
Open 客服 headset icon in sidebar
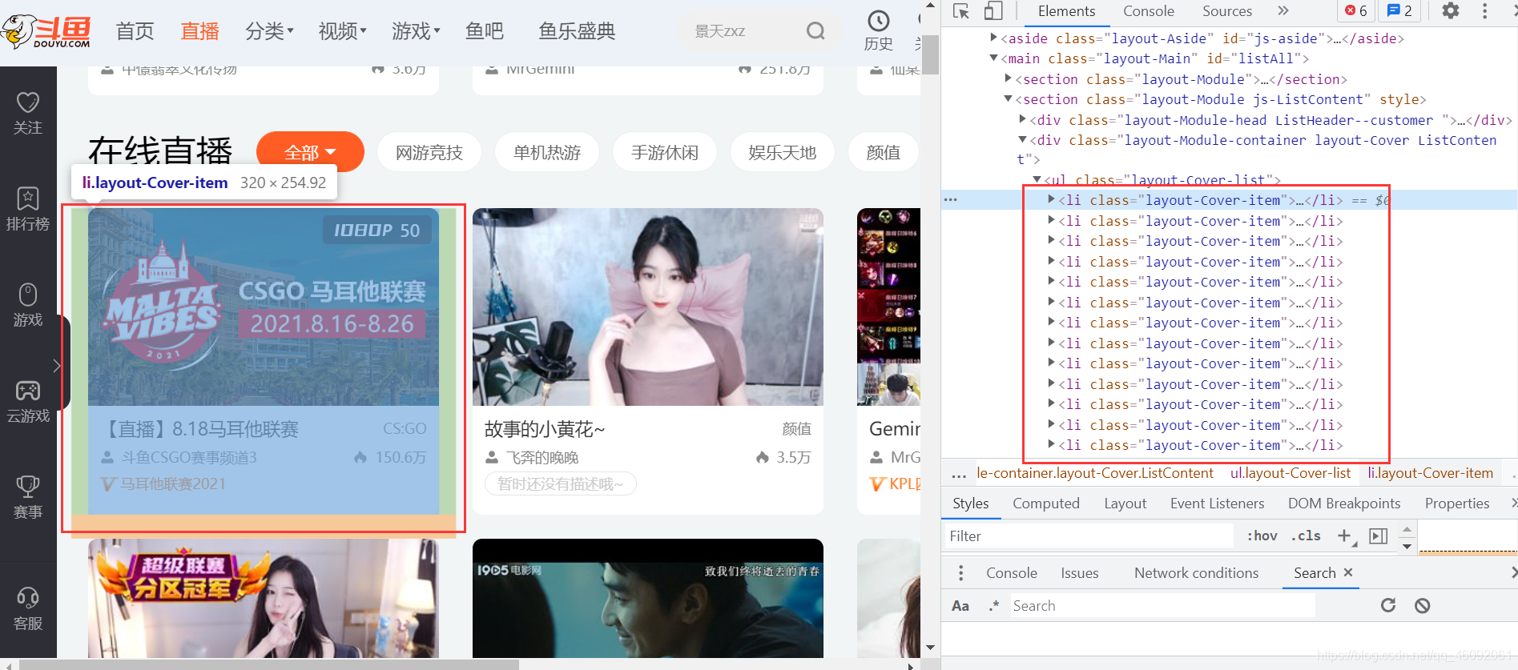coord(28,598)
